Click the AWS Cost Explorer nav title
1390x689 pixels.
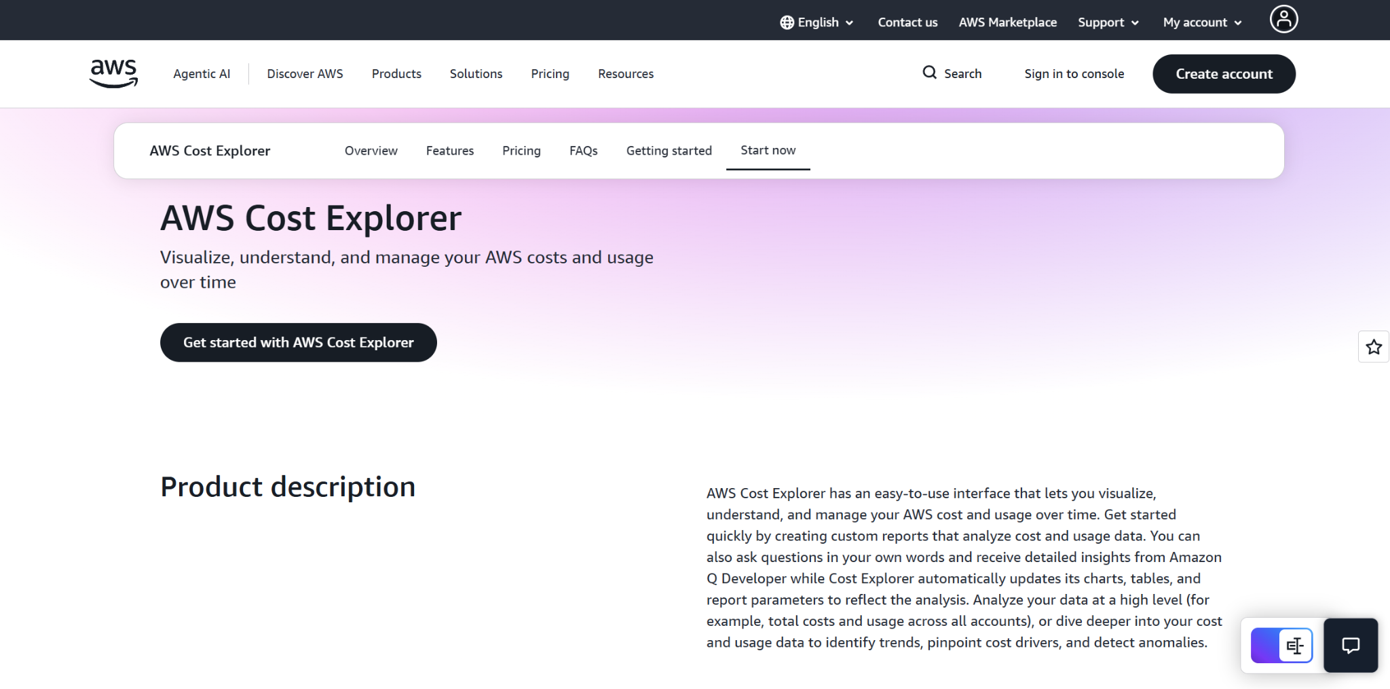click(x=210, y=151)
